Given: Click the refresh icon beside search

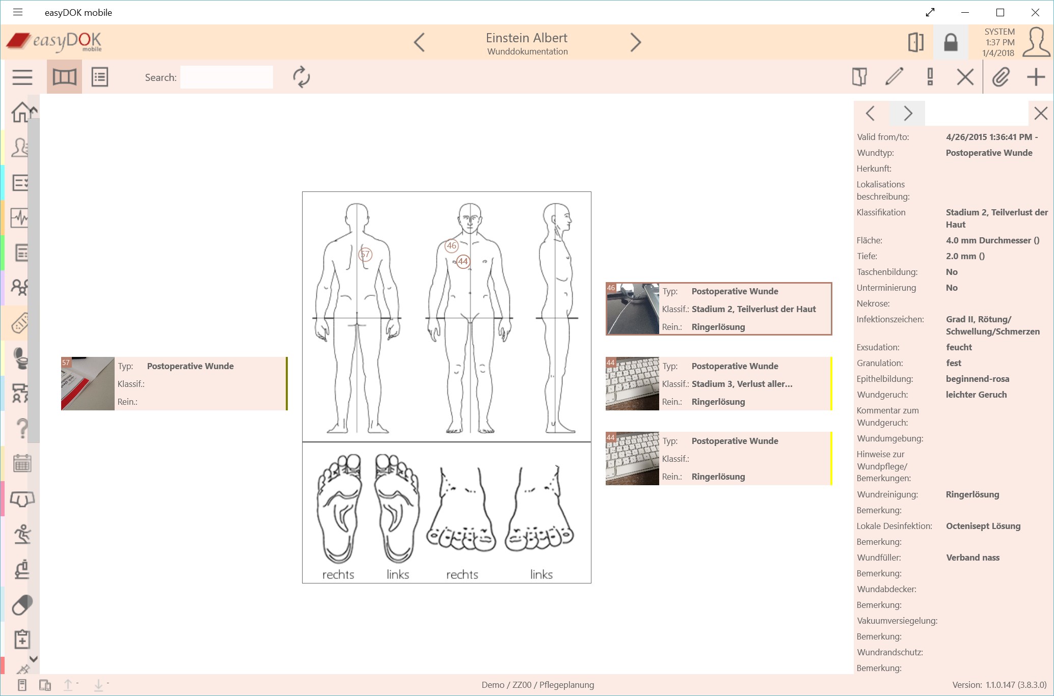Looking at the screenshot, I should click(x=301, y=77).
